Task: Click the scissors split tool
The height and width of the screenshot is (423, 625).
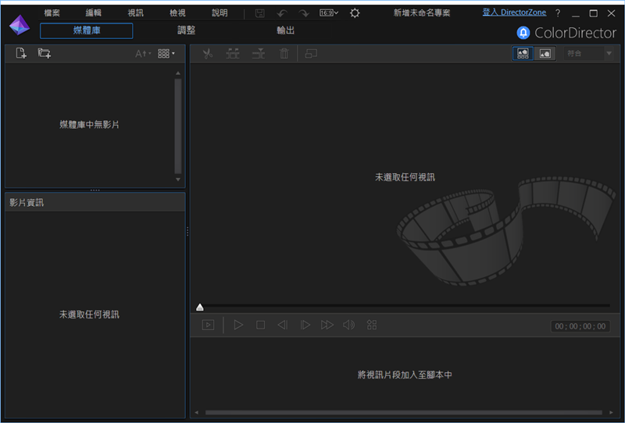Action: coord(208,53)
